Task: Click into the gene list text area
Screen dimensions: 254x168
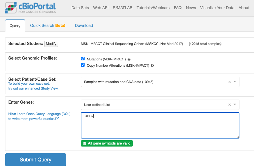Action: (160, 126)
